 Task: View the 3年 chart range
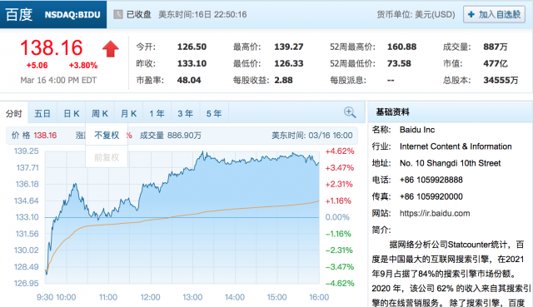click(x=186, y=113)
